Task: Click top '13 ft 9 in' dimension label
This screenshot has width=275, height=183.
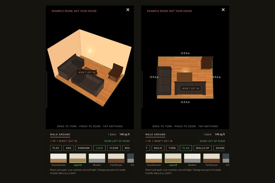Action: (x=185, y=53)
